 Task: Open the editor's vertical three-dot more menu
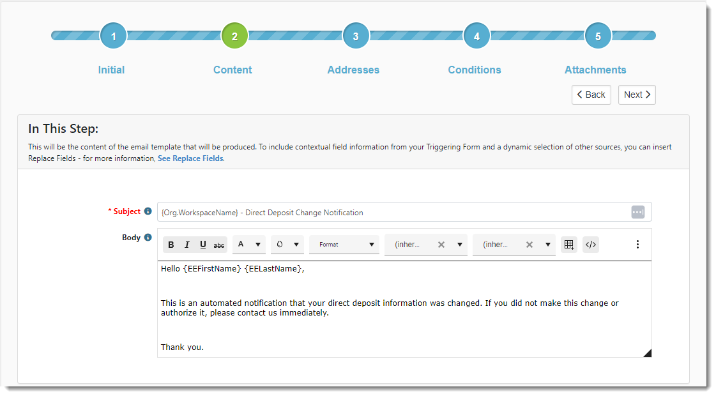pos(637,245)
